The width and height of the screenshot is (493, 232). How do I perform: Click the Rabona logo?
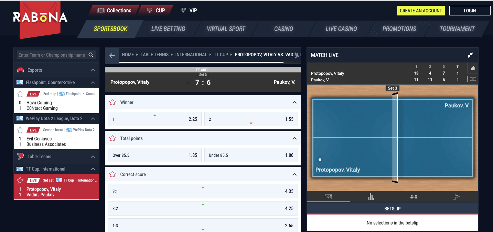[x=40, y=17]
